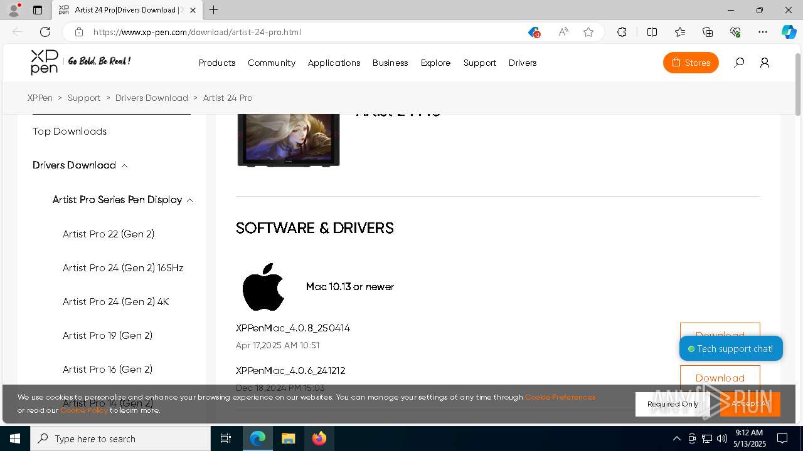Add page to favorites star

click(x=588, y=32)
